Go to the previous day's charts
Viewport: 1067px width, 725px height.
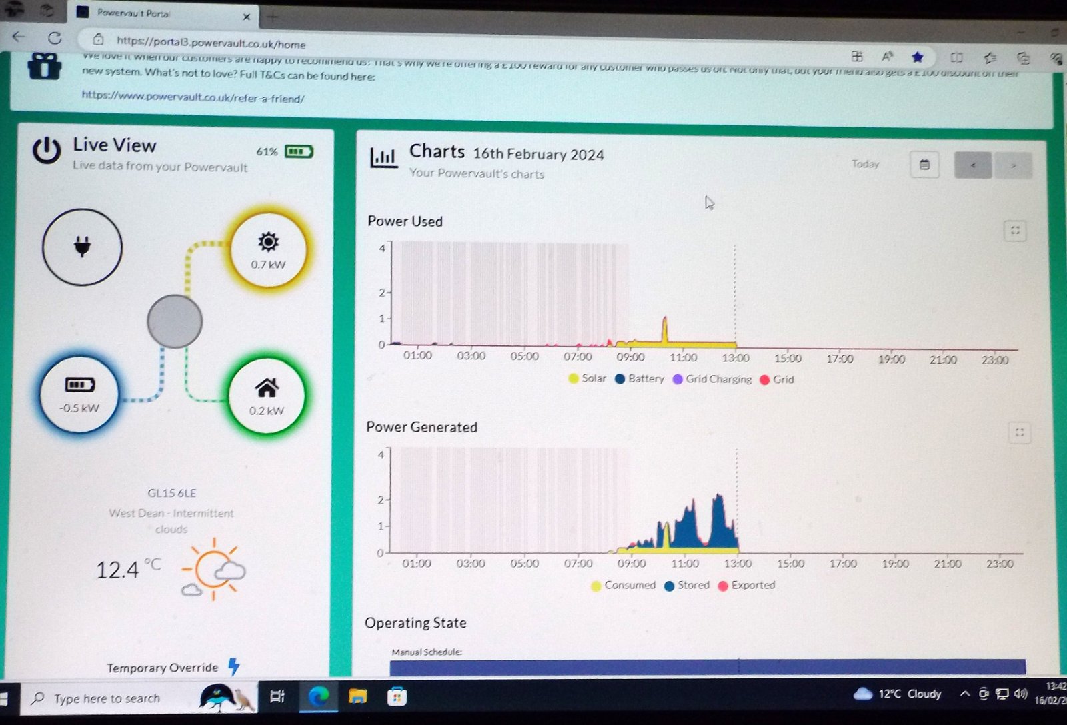click(973, 165)
